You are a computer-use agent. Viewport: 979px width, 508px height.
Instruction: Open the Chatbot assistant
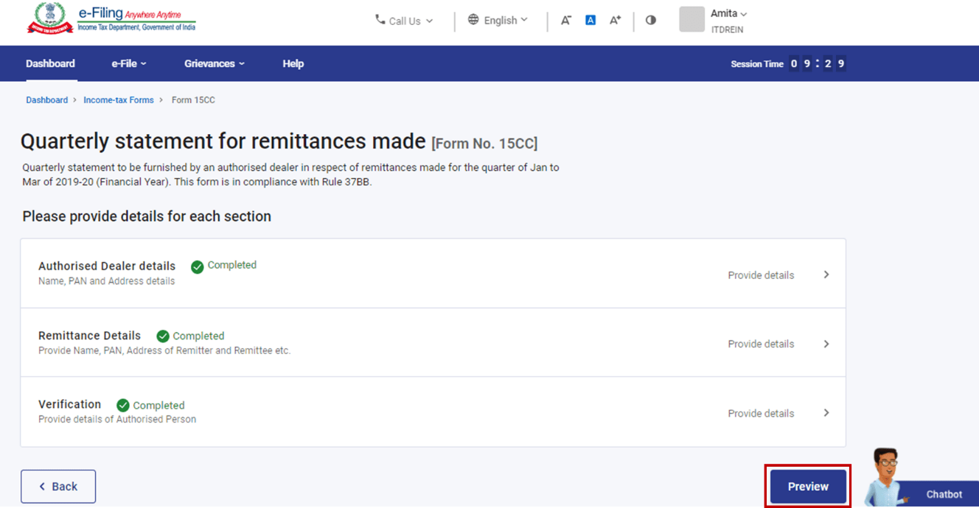pos(944,494)
